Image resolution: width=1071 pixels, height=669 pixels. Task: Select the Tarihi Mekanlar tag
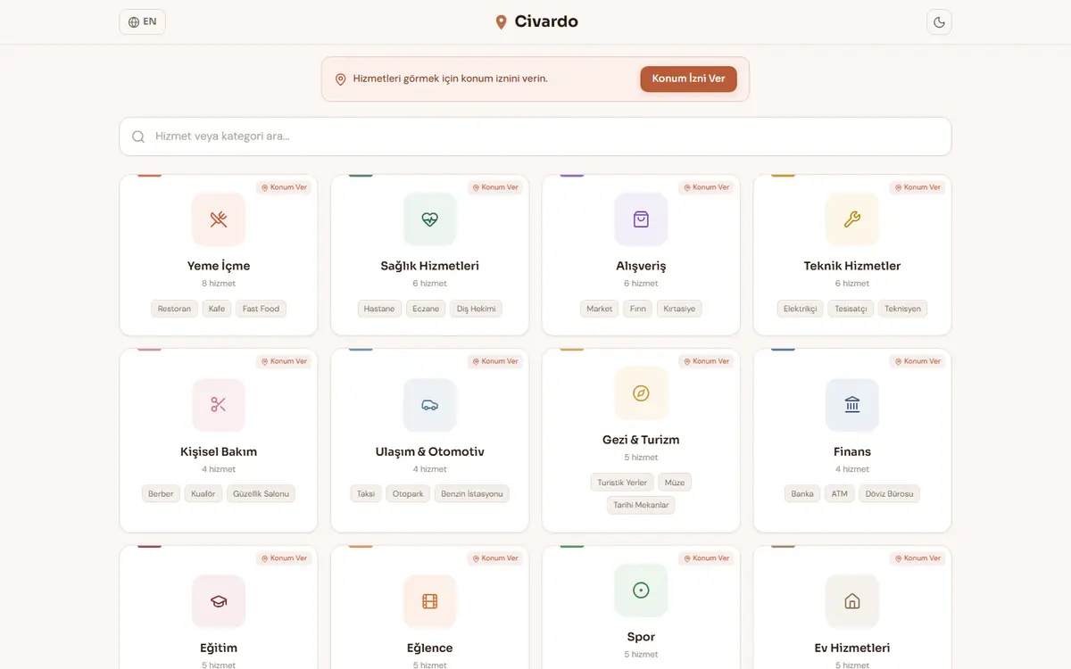[x=641, y=505]
